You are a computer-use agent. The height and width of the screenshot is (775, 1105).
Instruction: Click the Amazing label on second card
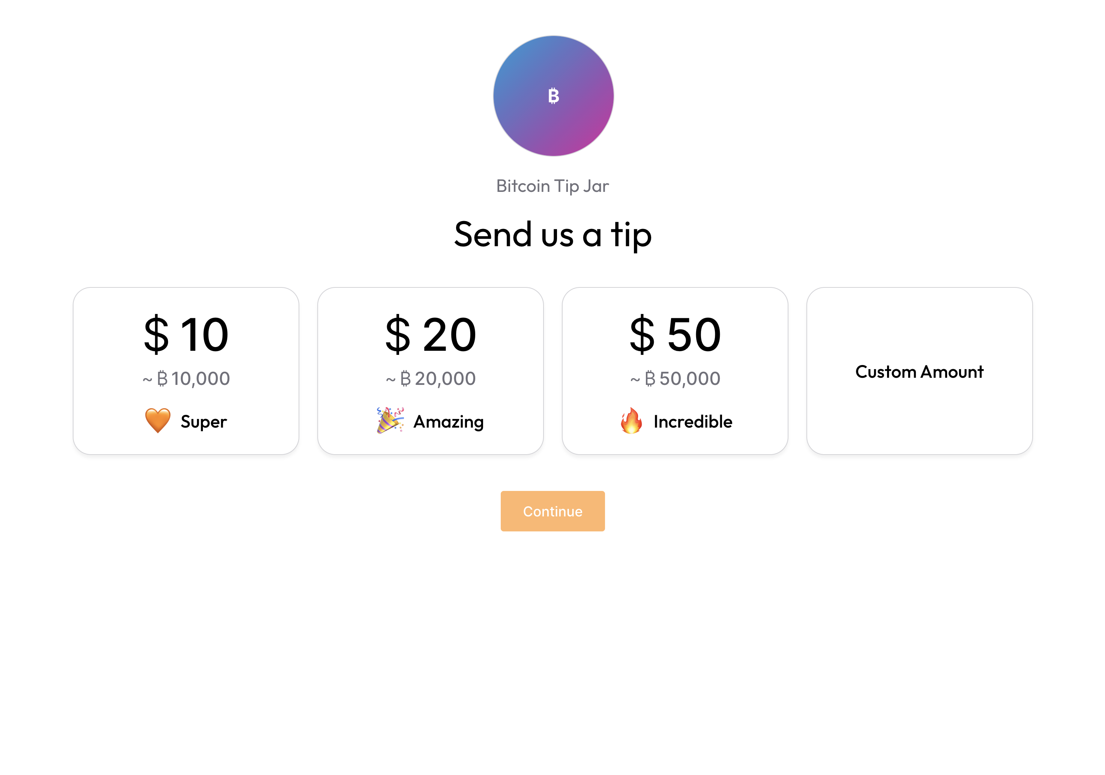[x=449, y=421]
